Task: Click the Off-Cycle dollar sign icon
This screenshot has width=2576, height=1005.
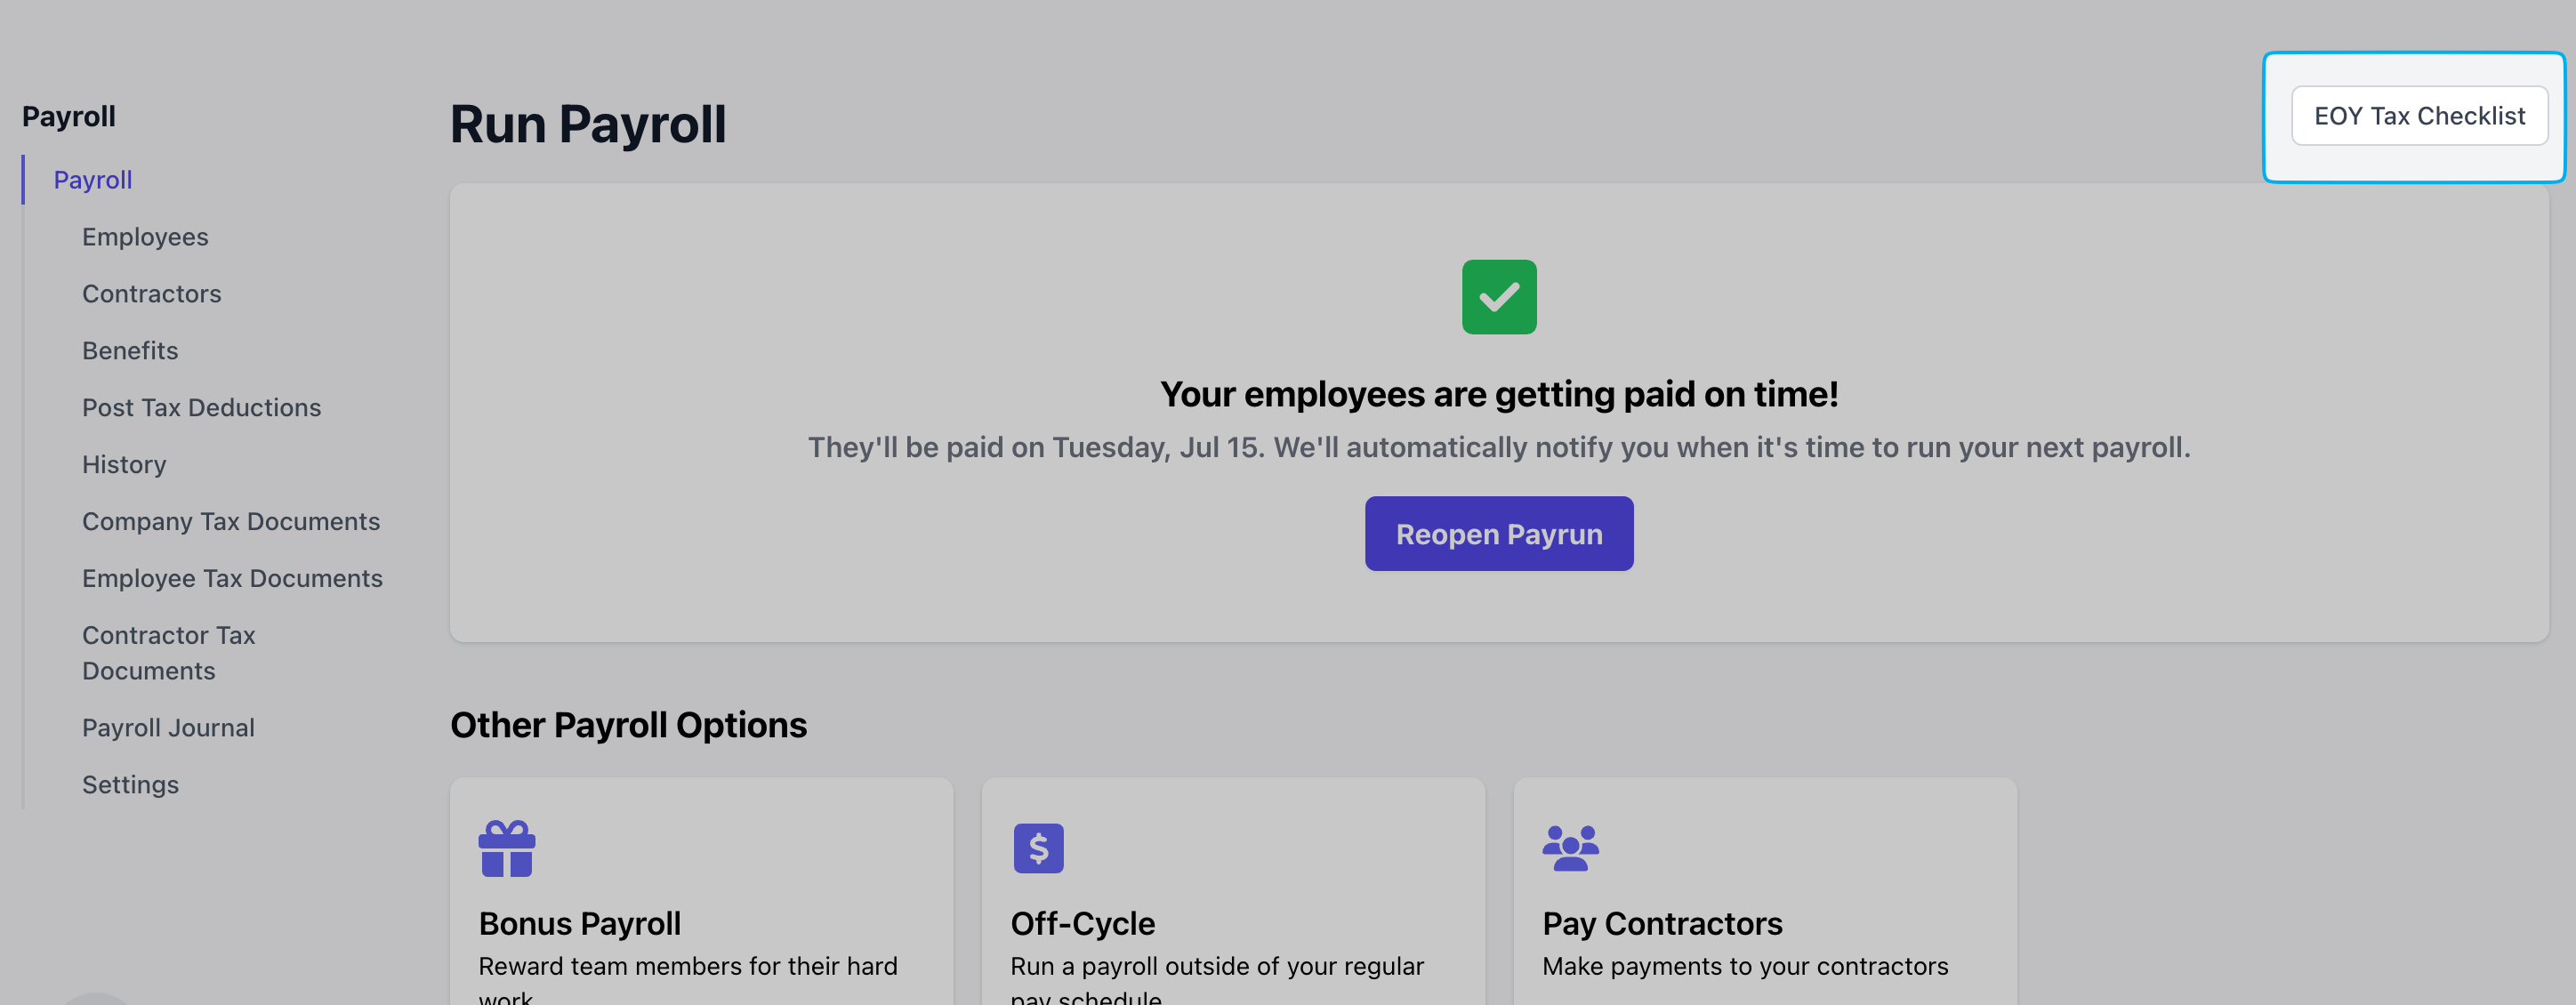Action: (1038, 848)
